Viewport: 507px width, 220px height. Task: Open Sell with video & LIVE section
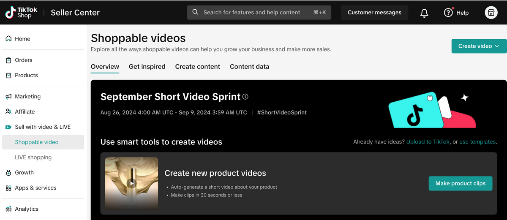coord(43,127)
